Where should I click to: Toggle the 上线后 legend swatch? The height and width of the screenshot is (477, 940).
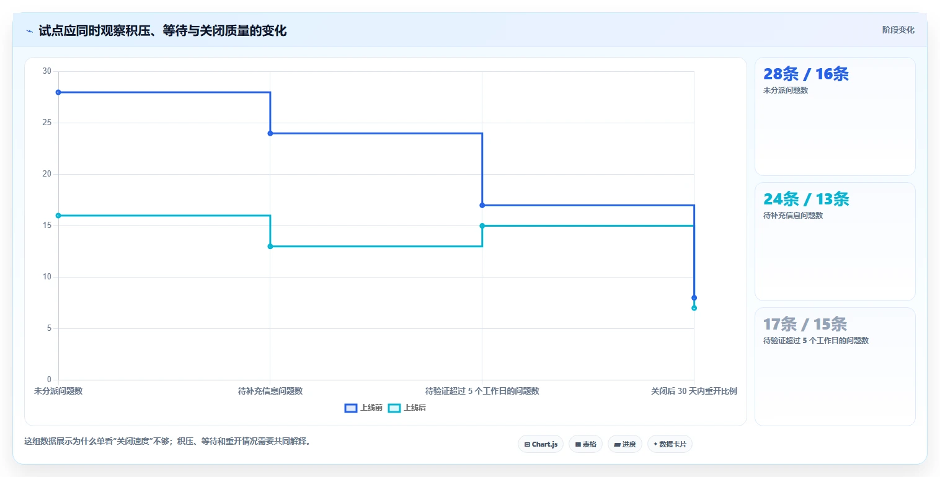tap(394, 408)
